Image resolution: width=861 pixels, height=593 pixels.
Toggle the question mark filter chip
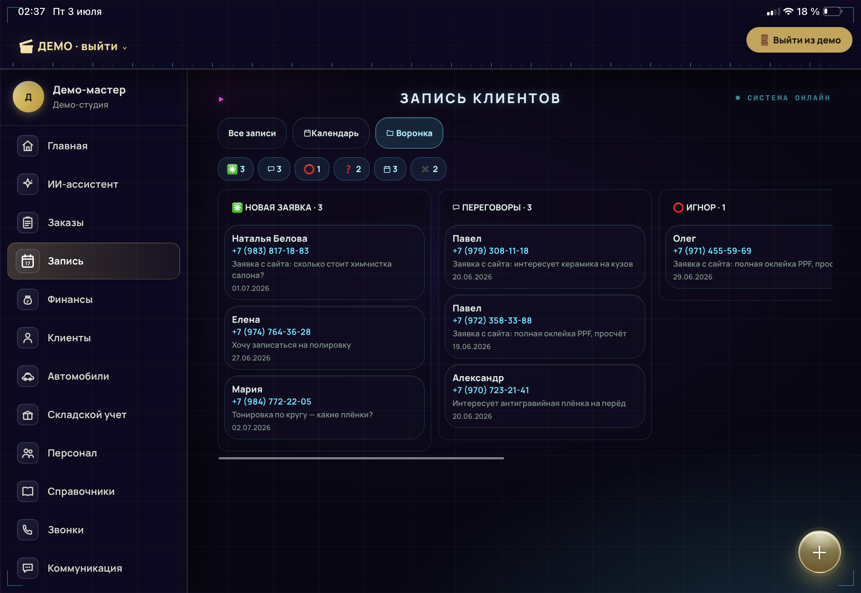coord(352,169)
